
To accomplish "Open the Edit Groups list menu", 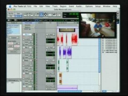I will [x=14, y=80].
